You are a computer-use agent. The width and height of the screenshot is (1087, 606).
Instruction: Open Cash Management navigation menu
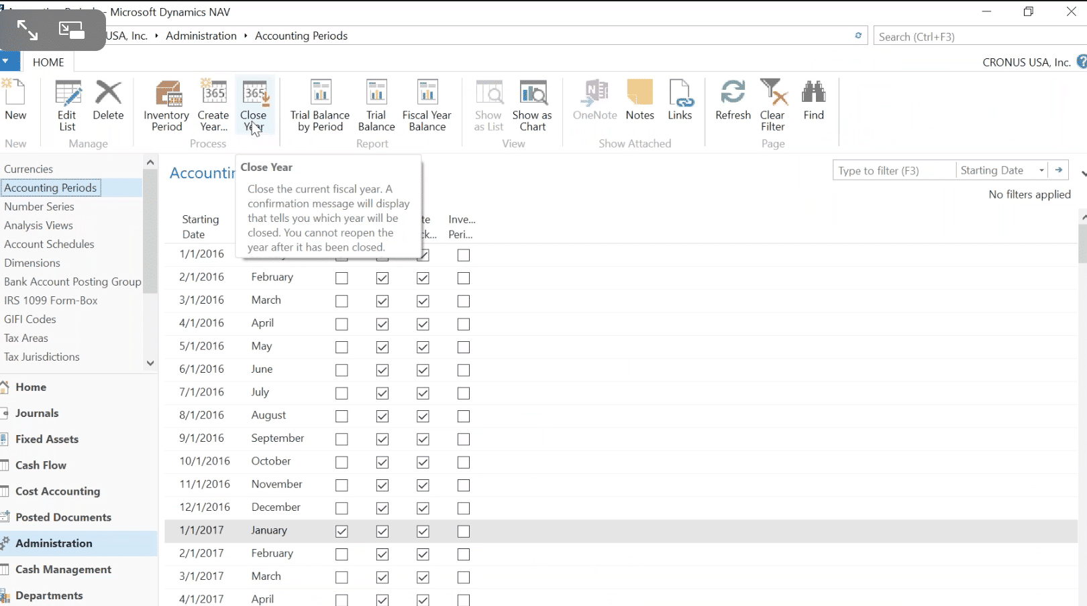coord(63,569)
